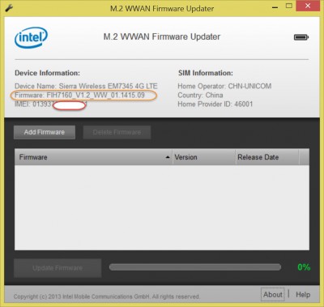The height and width of the screenshot is (307, 324).
Task: Click the Delete Firmware button
Action: [x=117, y=132]
